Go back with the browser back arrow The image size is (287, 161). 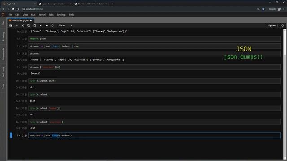[4, 9]
